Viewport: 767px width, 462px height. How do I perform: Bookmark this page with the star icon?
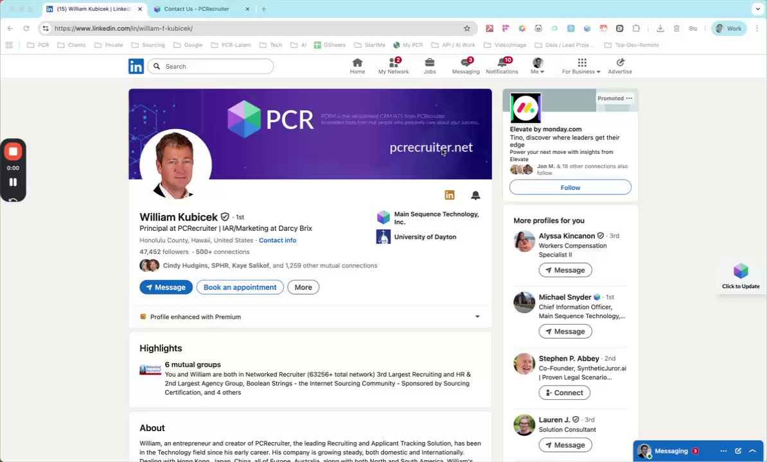pyautogui.click(x=467, y=28)
